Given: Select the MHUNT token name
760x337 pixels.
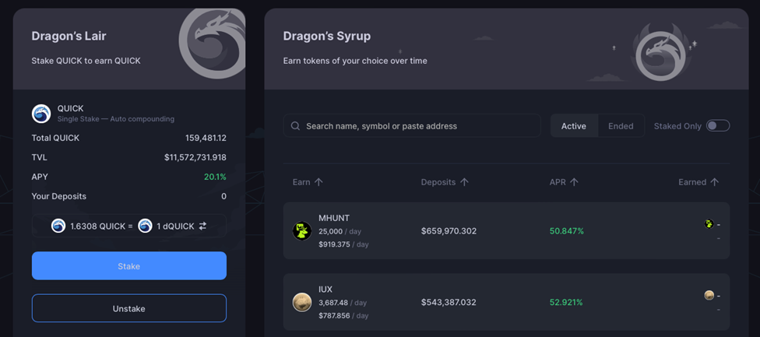Looking at the screenshot, I should [x=334, y=218].
